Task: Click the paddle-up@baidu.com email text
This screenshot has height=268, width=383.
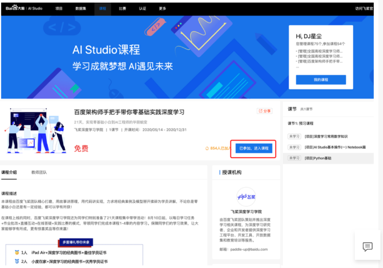Action: pos(249,249)
